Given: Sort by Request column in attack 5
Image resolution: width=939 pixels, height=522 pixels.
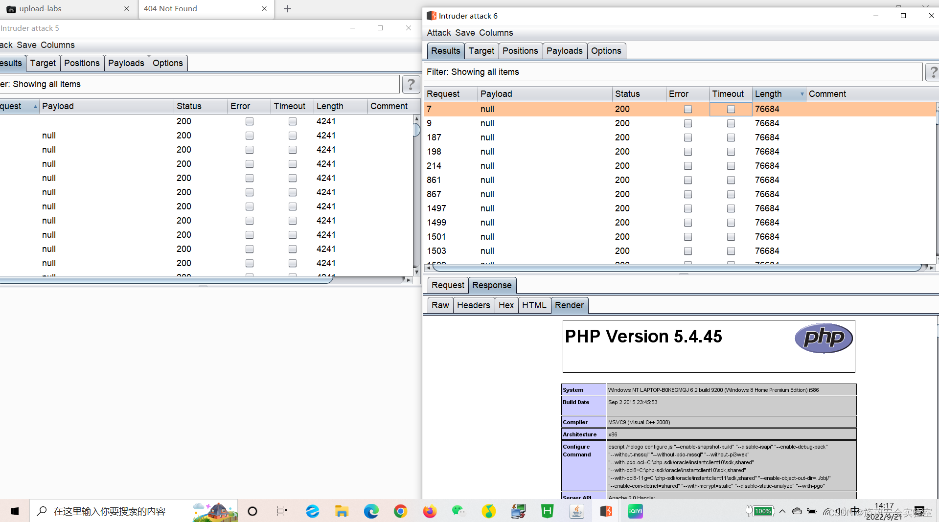Looking at the screenshot, I should (x=19, y=106).
